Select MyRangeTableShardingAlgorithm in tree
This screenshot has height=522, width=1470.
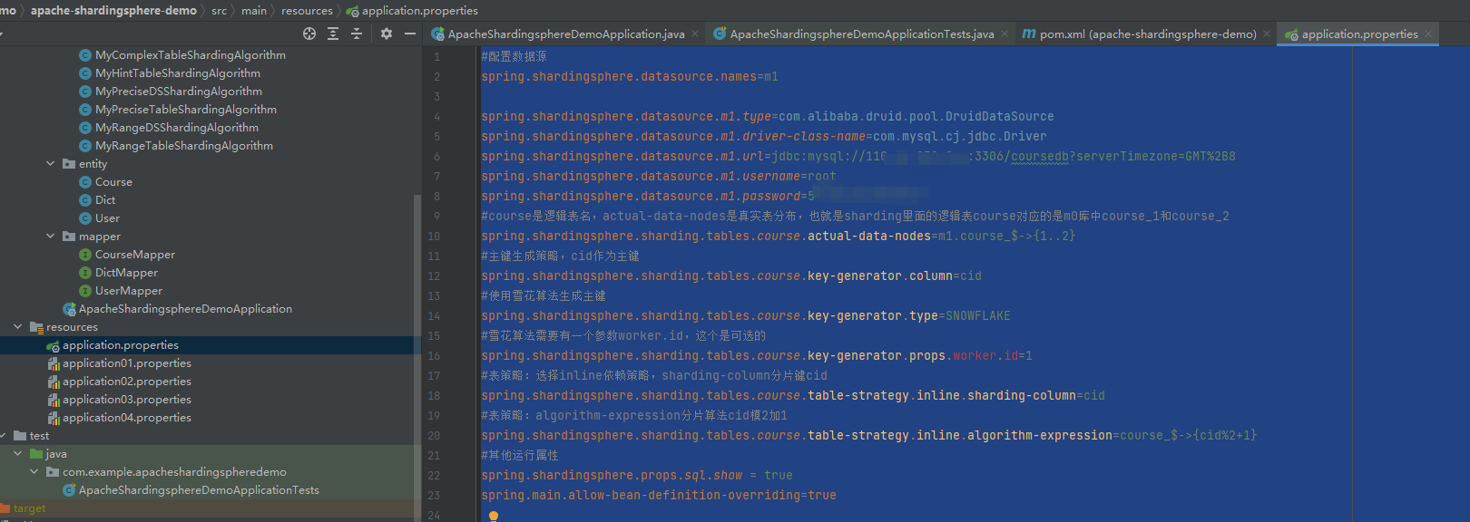coord(184,146)
